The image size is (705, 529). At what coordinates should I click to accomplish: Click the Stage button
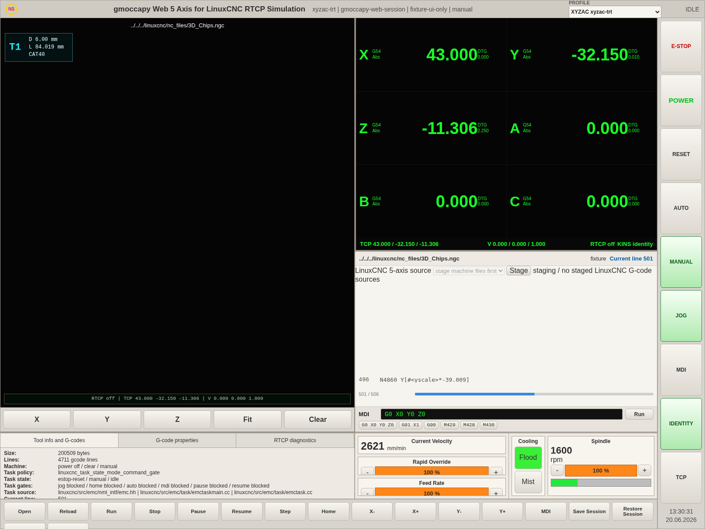click(519, 271)
